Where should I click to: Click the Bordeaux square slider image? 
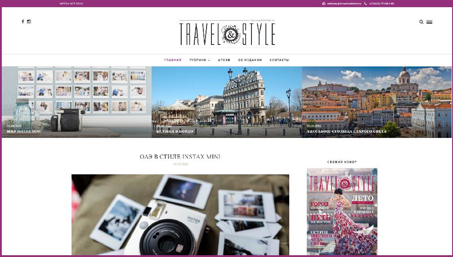click(226, 99)
